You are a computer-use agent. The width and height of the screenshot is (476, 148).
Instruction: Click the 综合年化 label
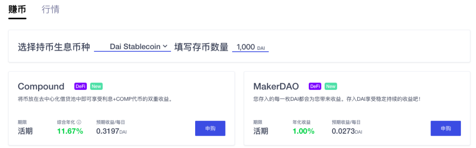point(66,122)
